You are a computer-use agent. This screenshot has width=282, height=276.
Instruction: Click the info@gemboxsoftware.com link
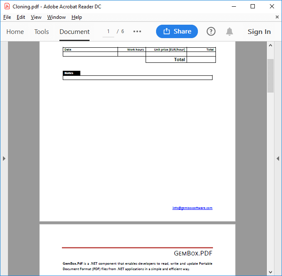click(x=192, y=208)
